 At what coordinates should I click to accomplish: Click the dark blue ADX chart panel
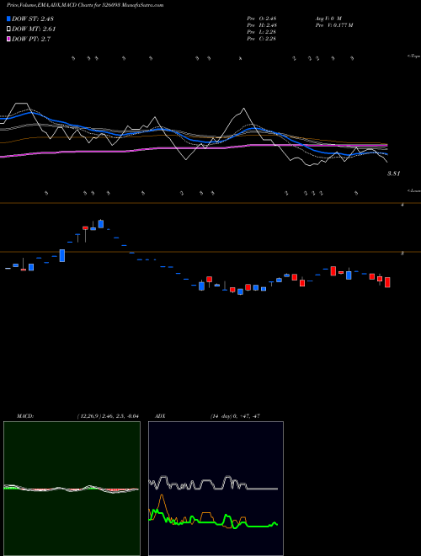[216, 489]
